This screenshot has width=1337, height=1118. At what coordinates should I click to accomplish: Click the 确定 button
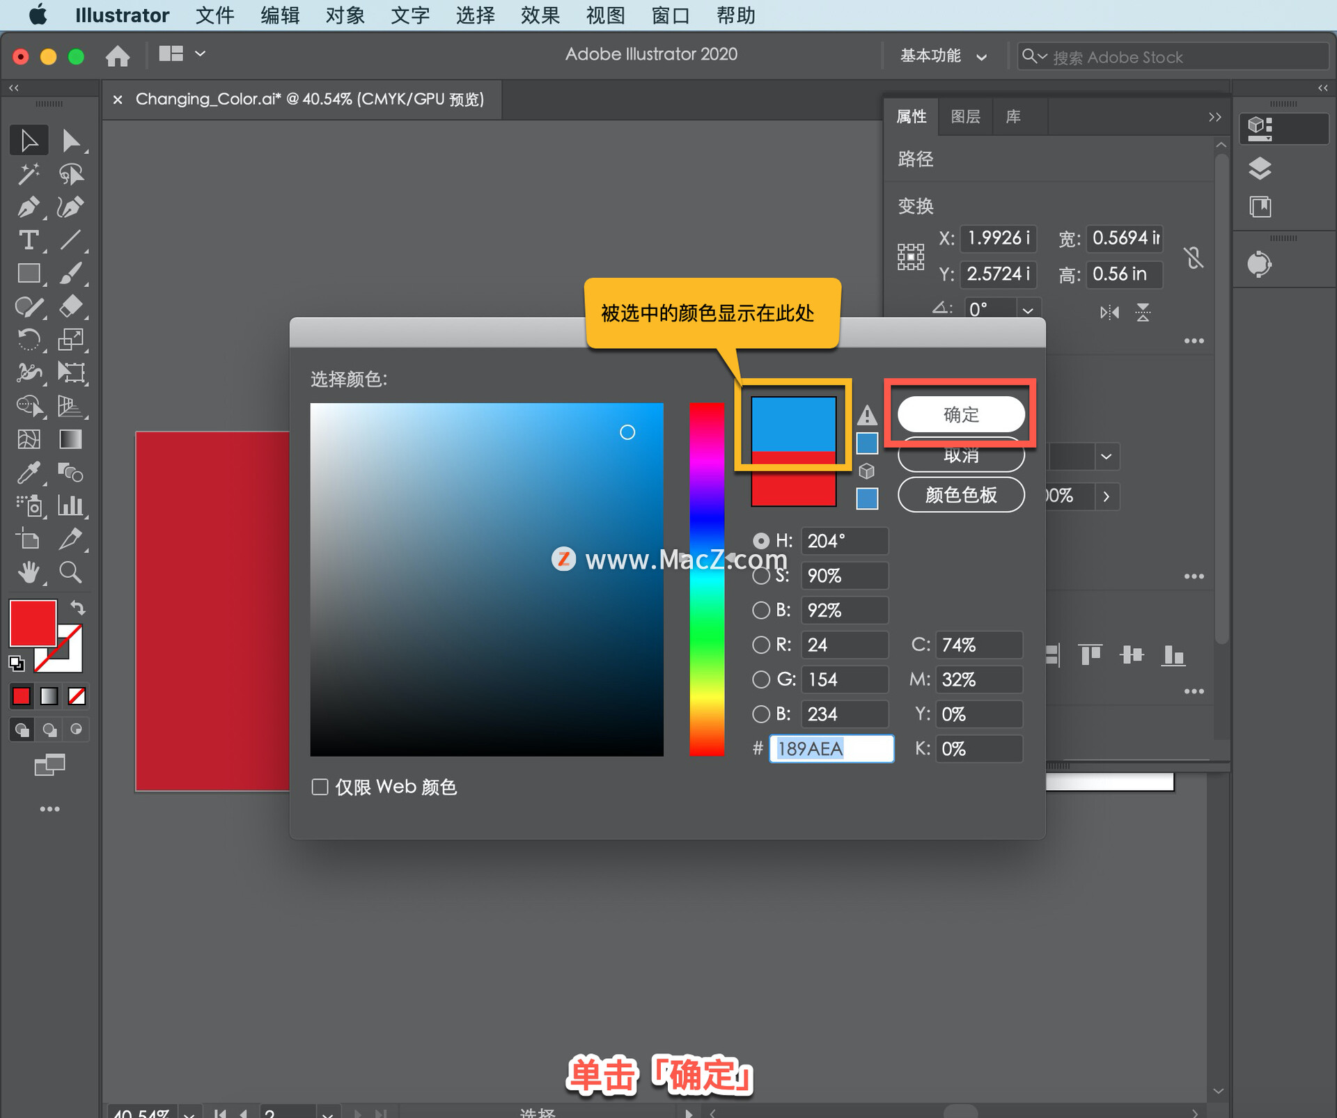tap(961, 415)
